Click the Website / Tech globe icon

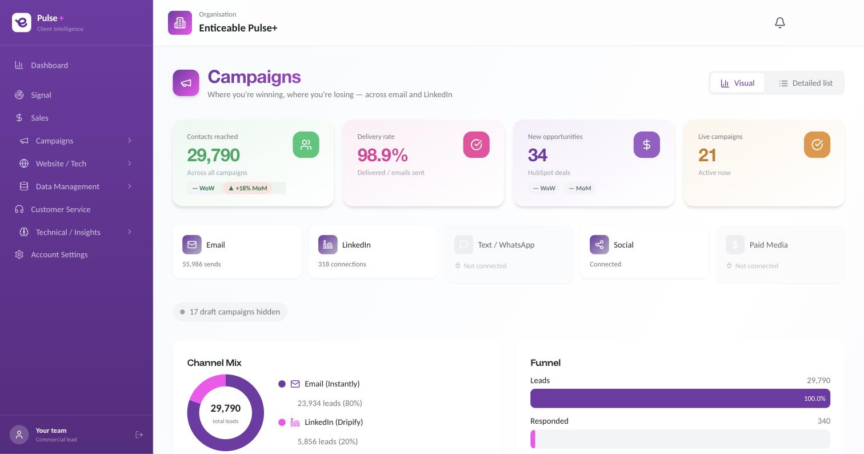(24, 164)
